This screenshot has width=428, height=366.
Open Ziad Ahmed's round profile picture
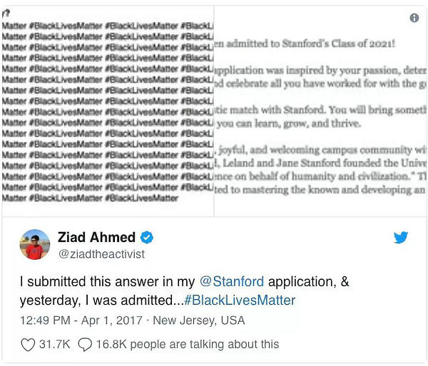[35, 244]
